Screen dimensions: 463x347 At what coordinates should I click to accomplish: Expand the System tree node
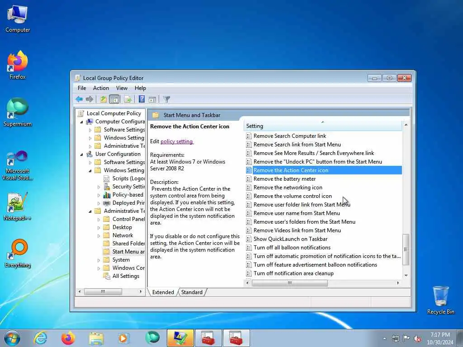99,260
